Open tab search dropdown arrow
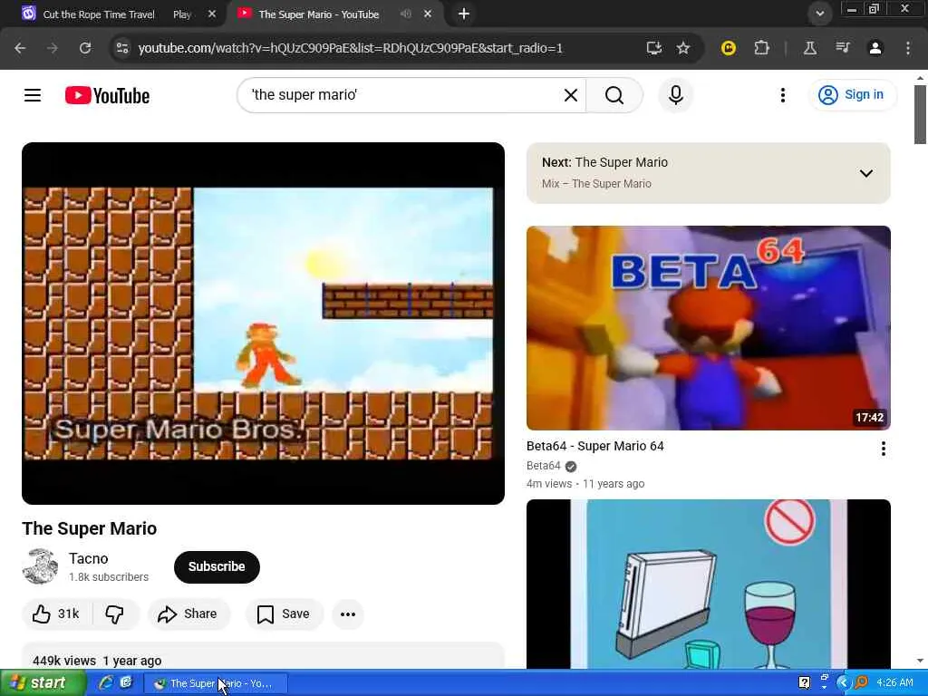Viewport: 928px width, 696px height. [x=819, y=14]
